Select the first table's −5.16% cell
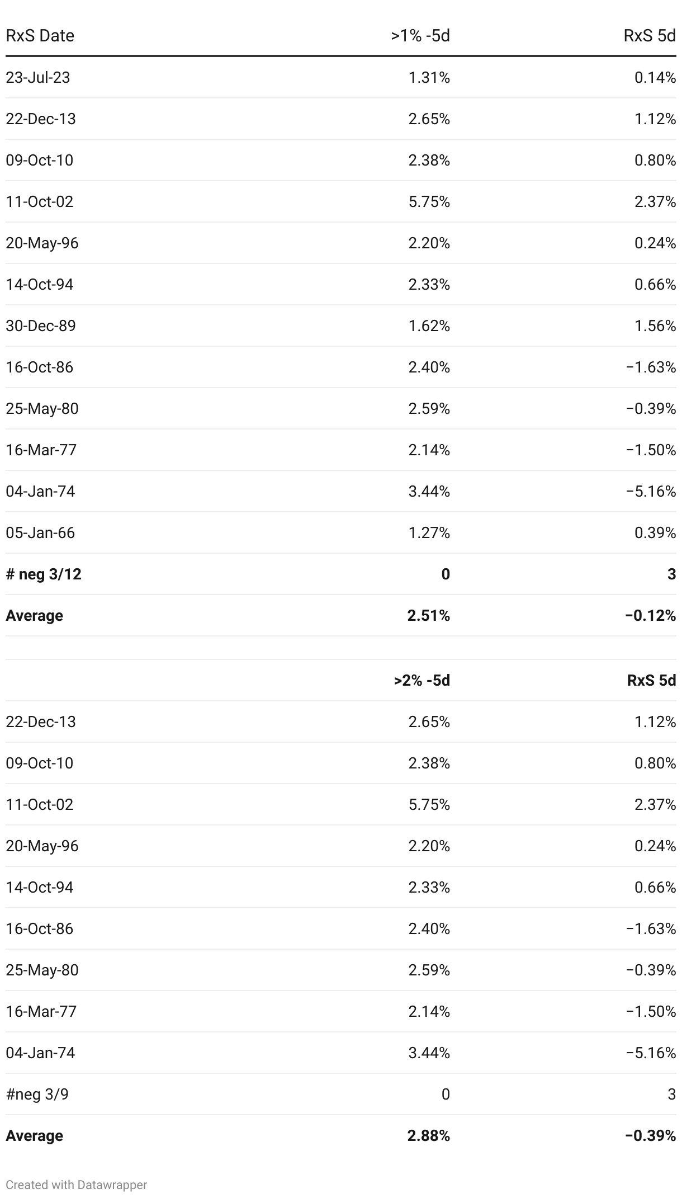682x1198 pixels. 651,491
